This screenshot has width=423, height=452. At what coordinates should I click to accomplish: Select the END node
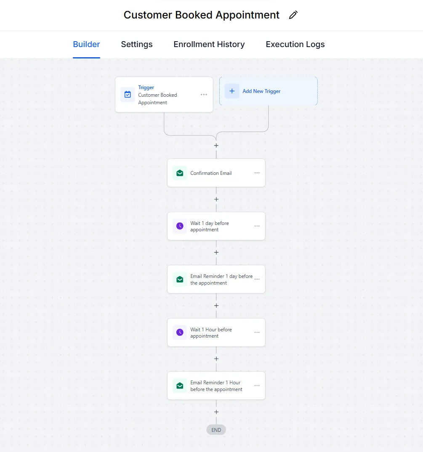coord(216,430)
